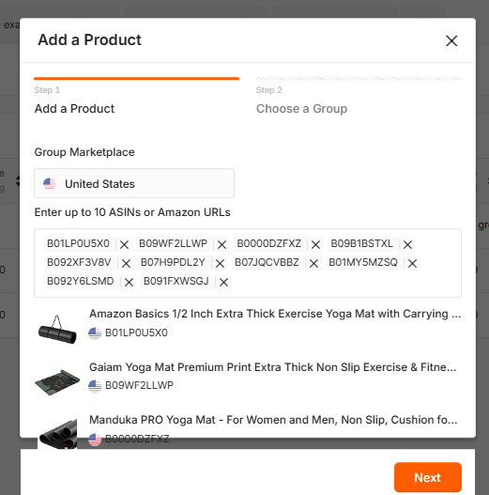Remove ASIN B09B1BSTXL tag
This screenshot has height=495, width=489.
[407, 244]
